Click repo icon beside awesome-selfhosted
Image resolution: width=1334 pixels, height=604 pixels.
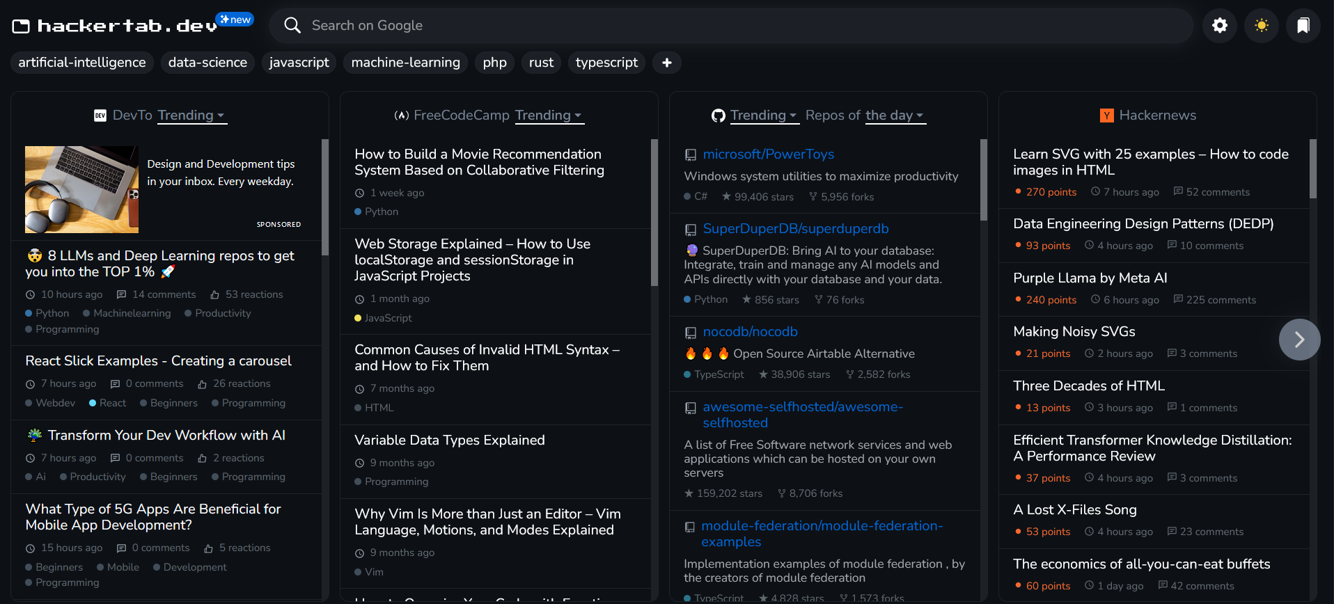click(x=691, y=408)
